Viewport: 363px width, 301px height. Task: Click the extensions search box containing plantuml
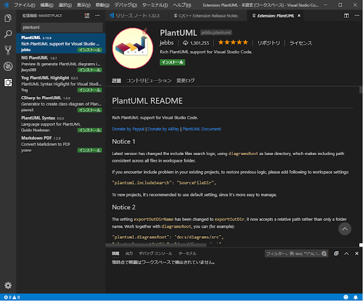pyautogui.click(x=62, y=27)
